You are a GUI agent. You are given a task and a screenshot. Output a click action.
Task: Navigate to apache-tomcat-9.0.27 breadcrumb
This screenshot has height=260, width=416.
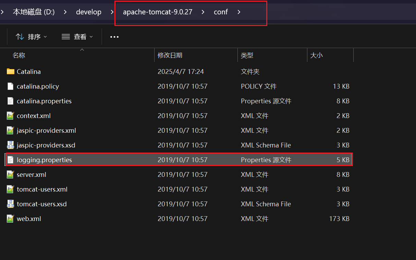(x=158, y=12)
